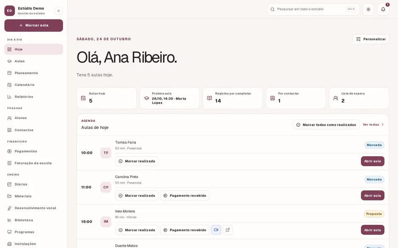Toggle the light/dark theme sun button
This screenshot has height=248, width=398.
(x=368, y=10)
